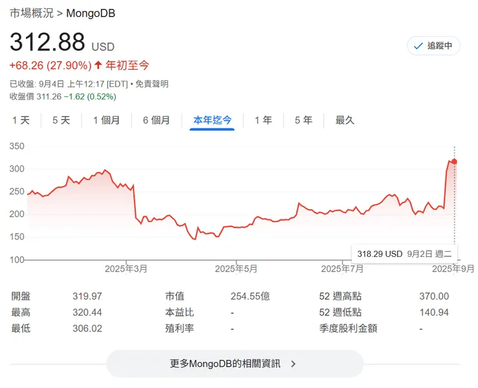Select the 最久 maximum range tab

[x=344, y=120]
